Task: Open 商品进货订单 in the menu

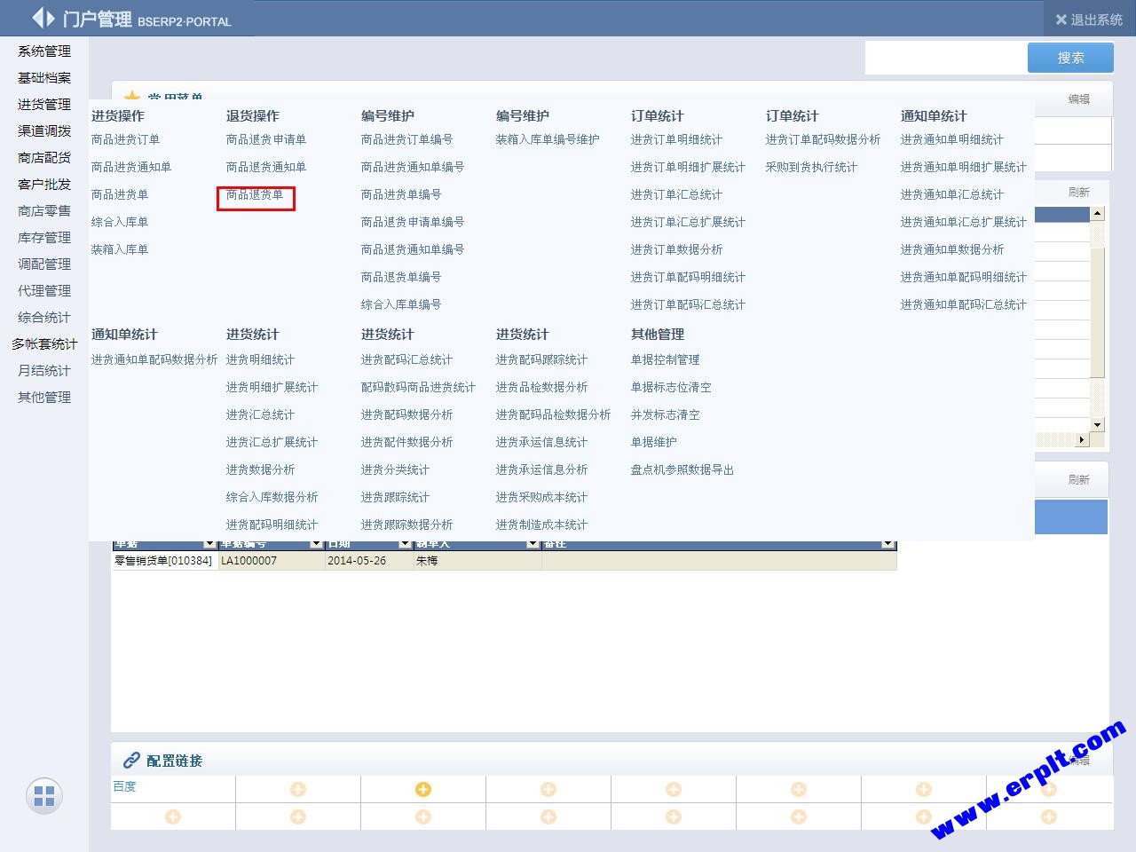Action: (125, 139)
